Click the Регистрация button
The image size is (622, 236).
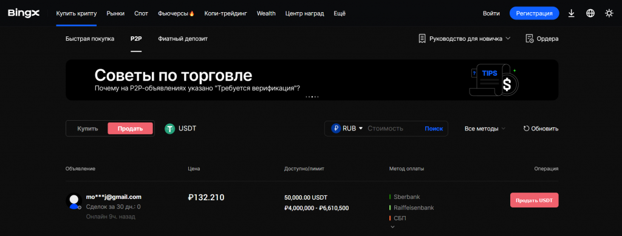[535, 13]
